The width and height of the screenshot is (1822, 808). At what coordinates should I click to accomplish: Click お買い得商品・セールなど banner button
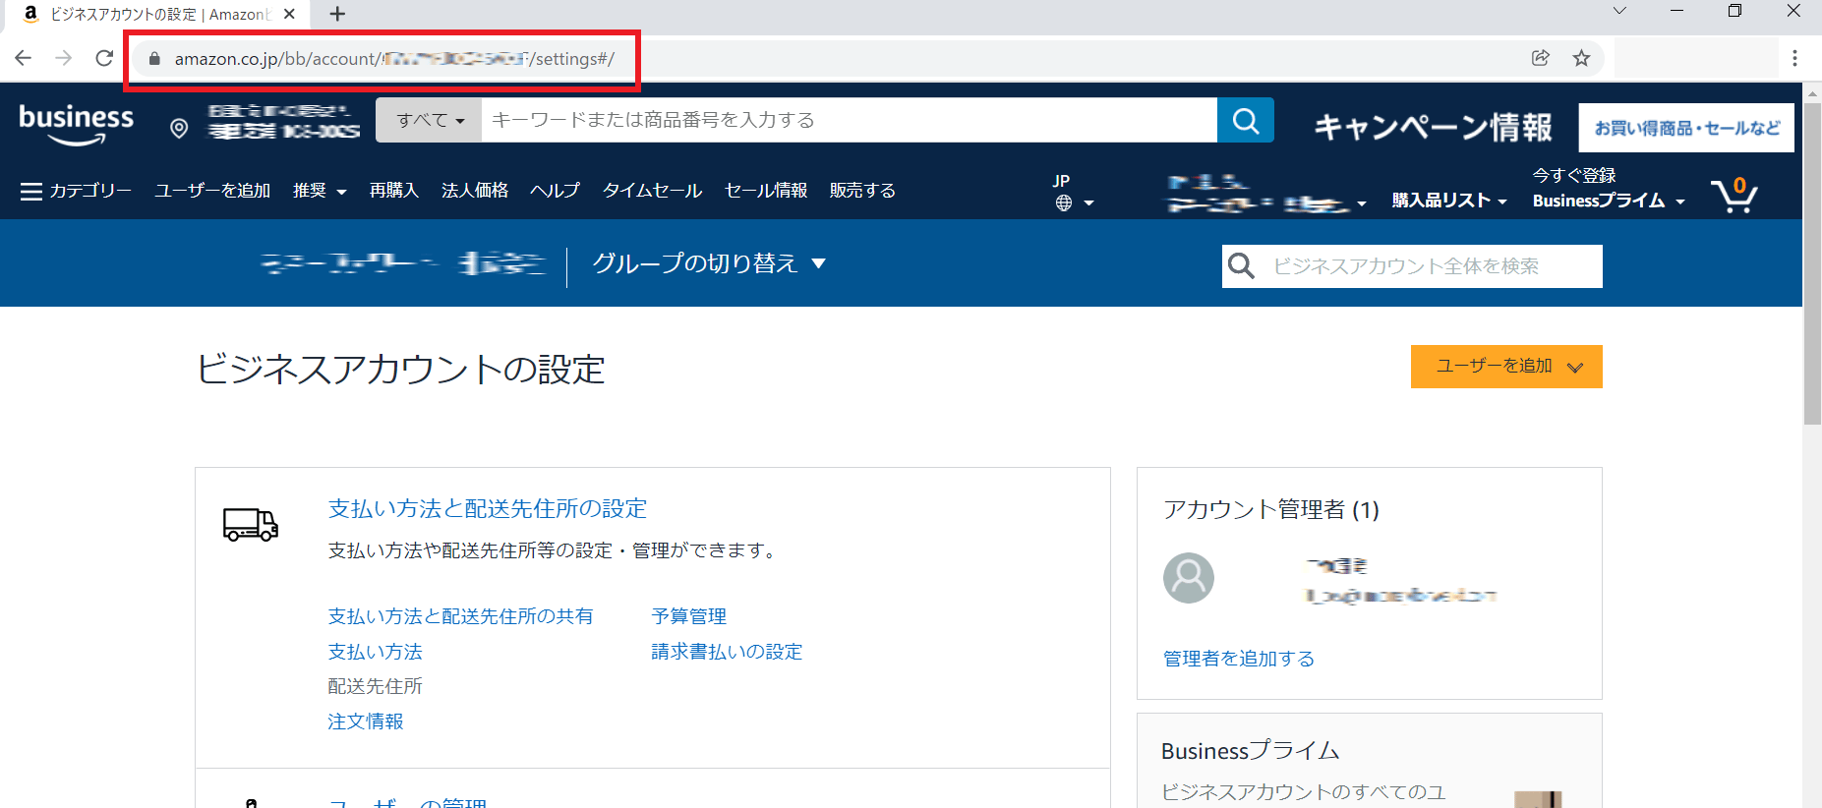1686,128
